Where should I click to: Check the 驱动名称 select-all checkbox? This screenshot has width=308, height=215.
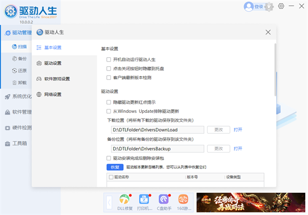(111, 177)
